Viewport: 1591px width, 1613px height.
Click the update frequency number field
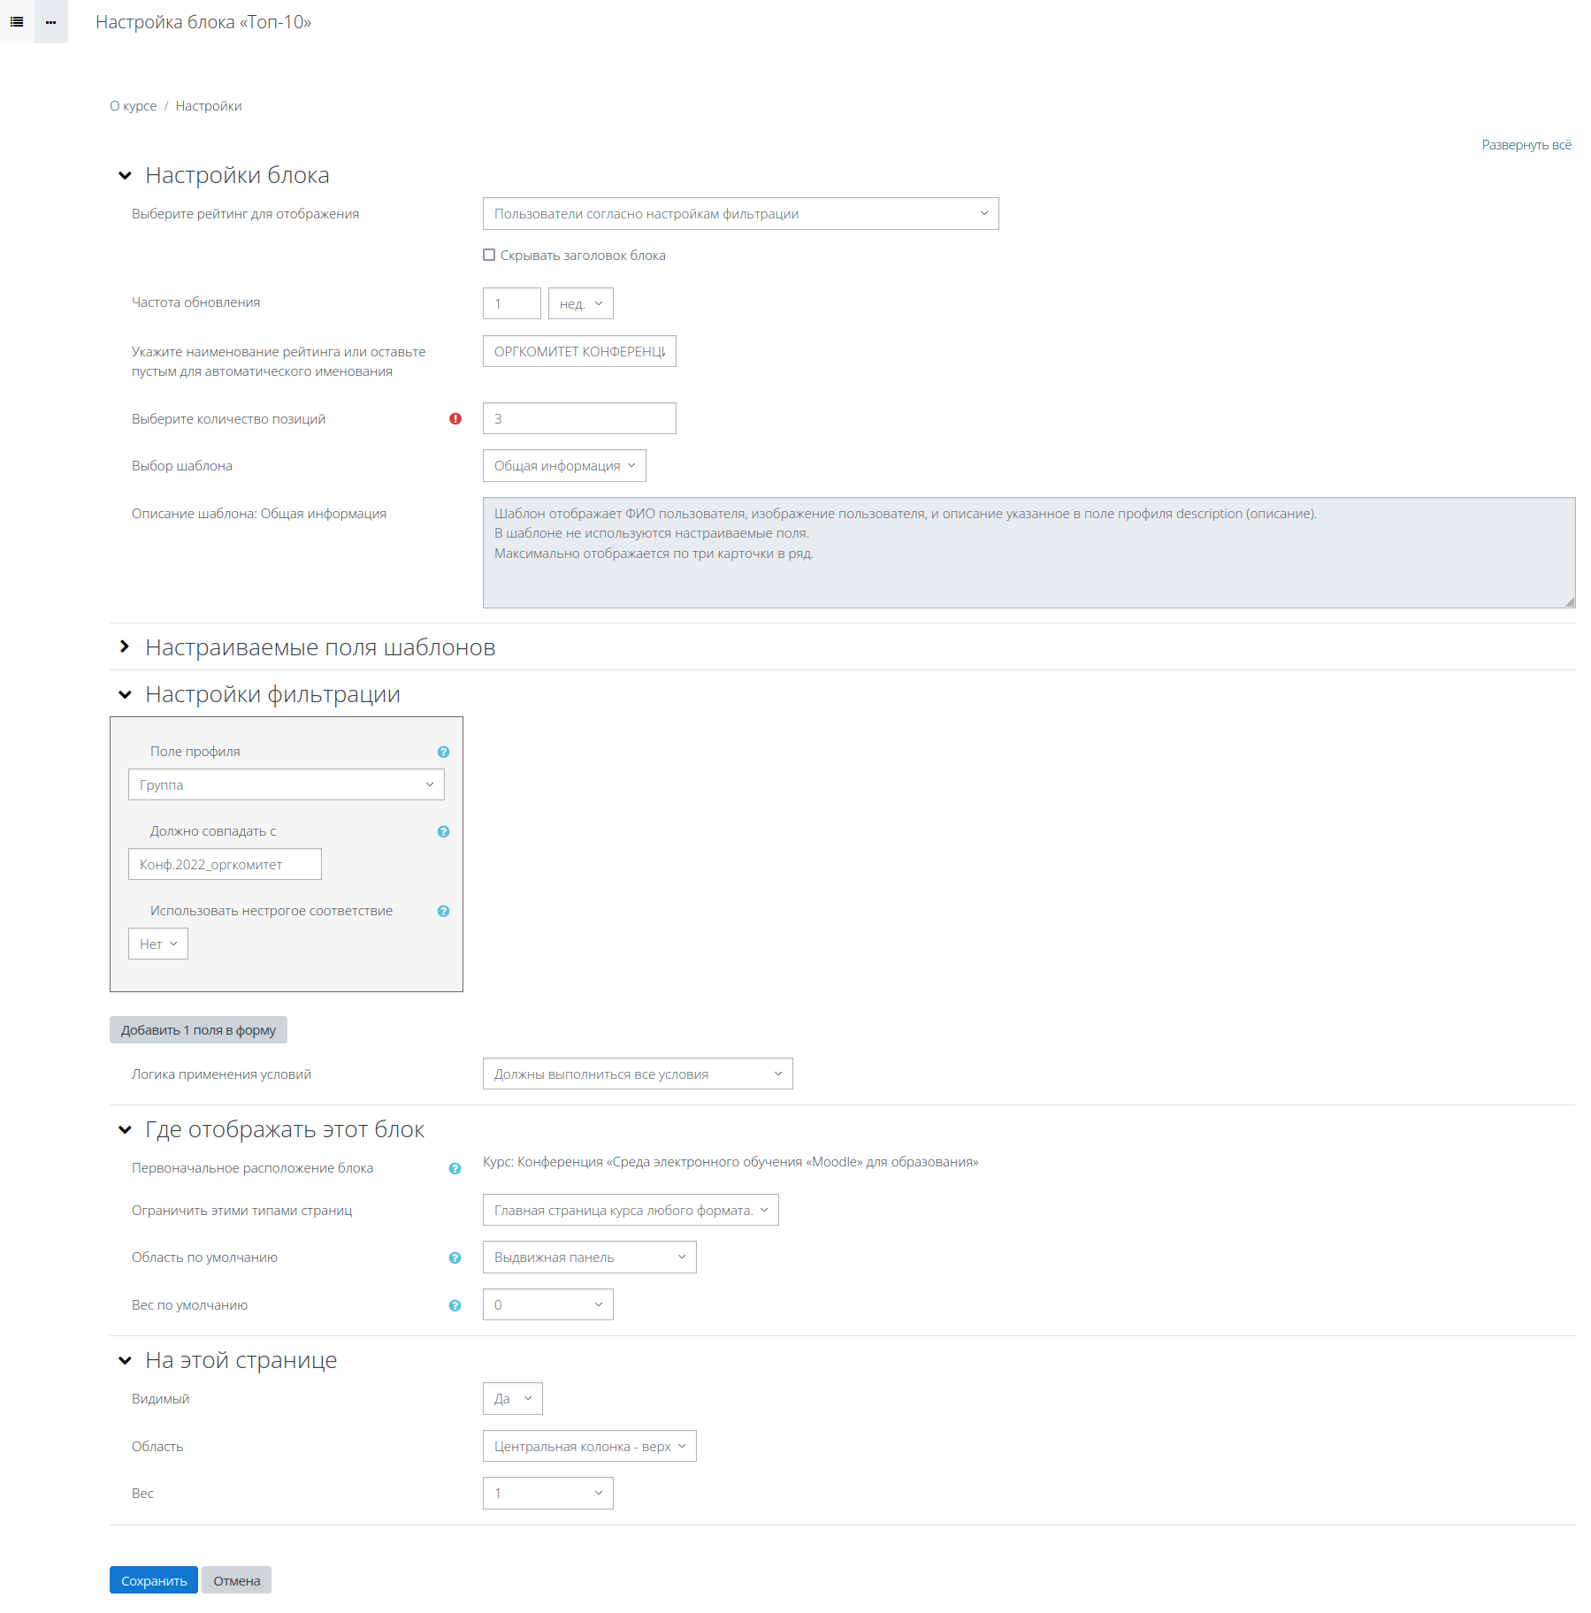[x=512, y=303]
